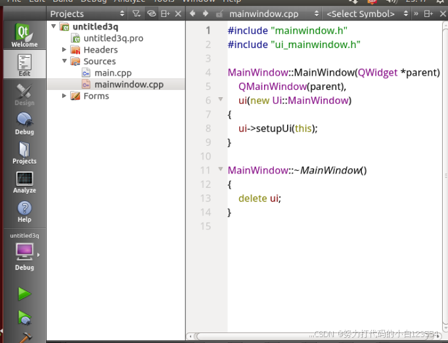Select the Sources folder label
Image resolution: width=448 pixels, height=343 pixels.
[99, 61]
